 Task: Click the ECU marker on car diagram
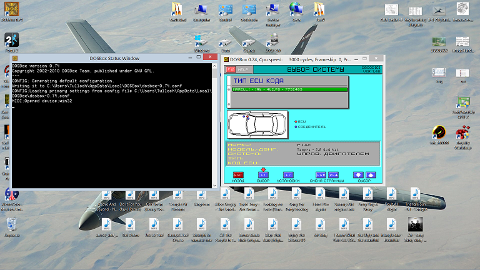(x=246, y=116)
